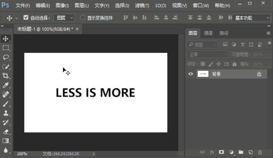Screen dimensions: 273x158
Task: Create new fill or adjustment layer
Action: [231, 152]
